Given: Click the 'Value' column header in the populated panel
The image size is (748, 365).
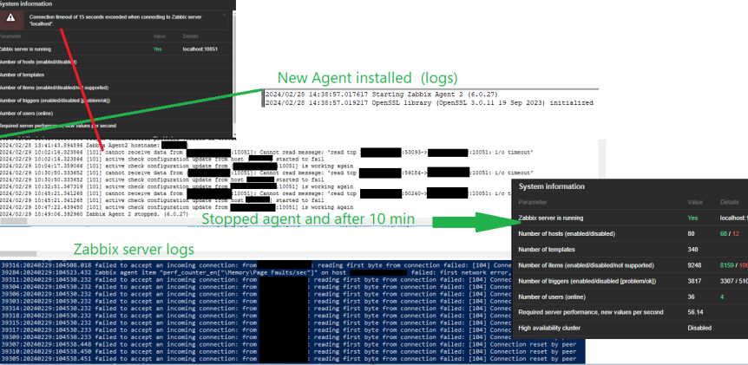Looking at the screenshot, I should tap(694, 202).
